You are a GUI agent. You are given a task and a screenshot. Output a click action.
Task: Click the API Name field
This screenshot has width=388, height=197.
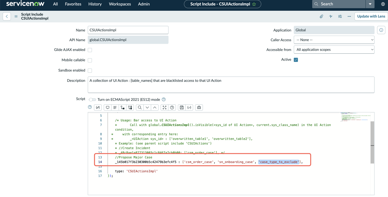(x=128, y=40)
